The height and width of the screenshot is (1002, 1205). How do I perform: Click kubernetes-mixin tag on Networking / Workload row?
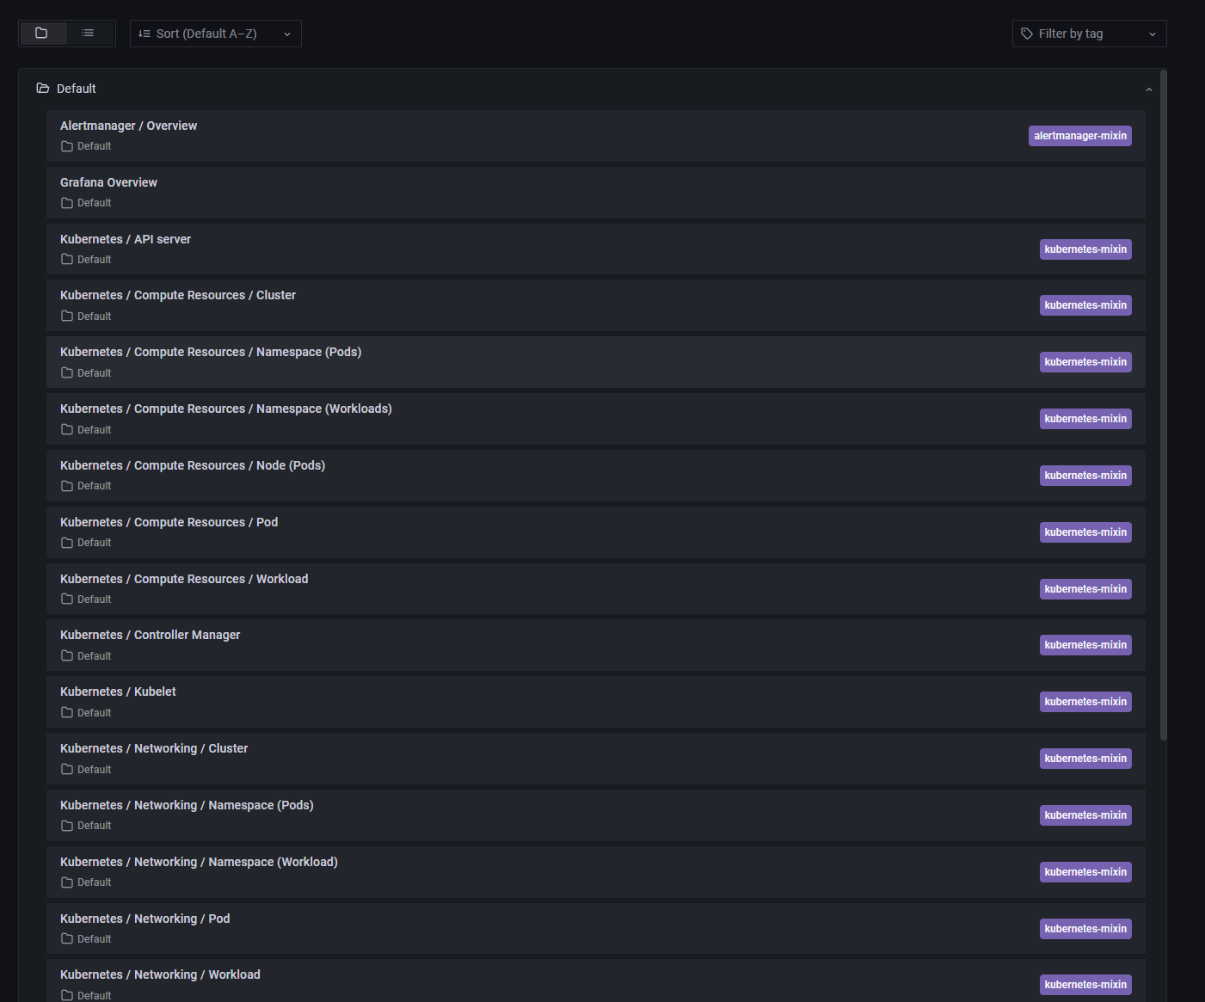pyautogui.click(x=1085, y=985)
